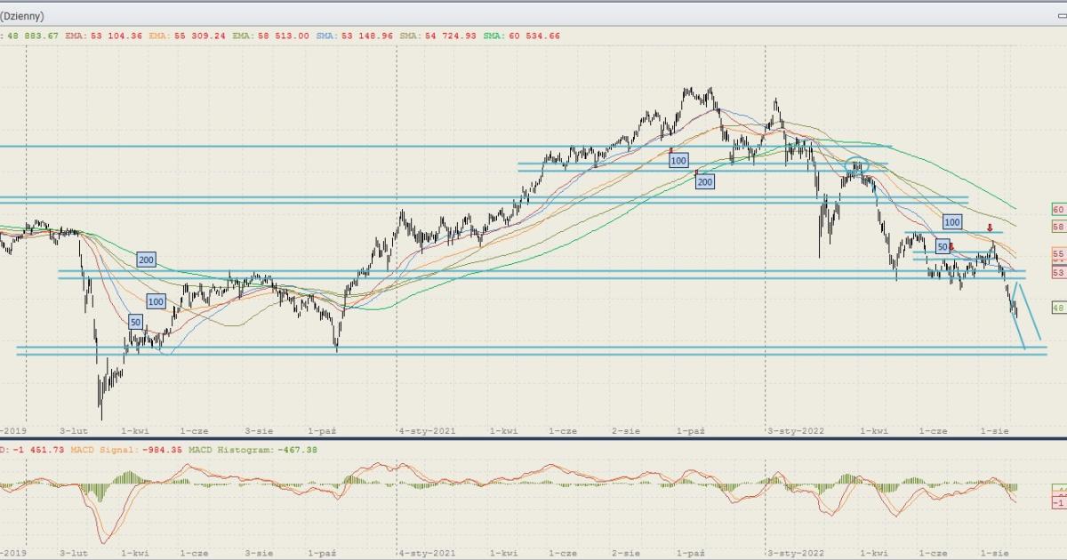
Task: Select the 3-sty-2022 date on the price chart axis
Action: pyautogui.click(x=796, y=430)
